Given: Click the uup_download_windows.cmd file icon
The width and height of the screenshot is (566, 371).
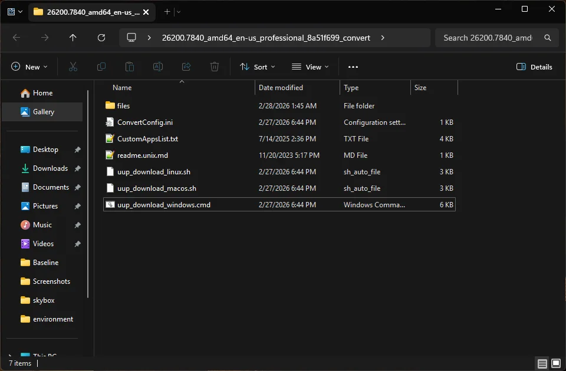Looking at the screenshot, I should (x=110, y=204).
